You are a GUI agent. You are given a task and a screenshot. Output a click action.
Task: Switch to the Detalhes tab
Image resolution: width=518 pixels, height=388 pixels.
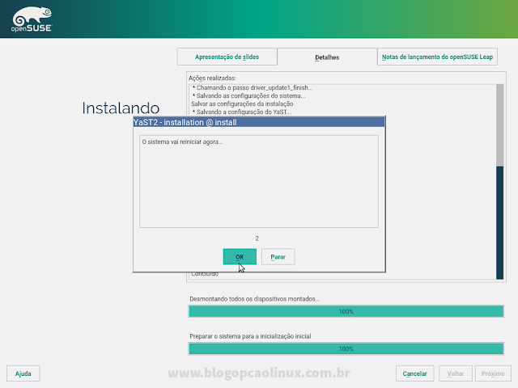click(x=327, y=57)
